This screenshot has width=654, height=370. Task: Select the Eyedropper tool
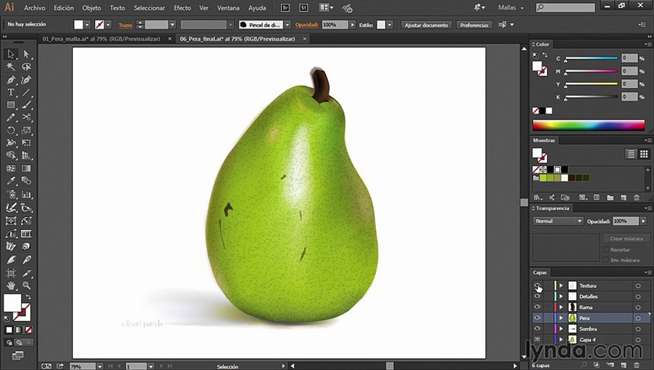pyautogui.click(x=11, y=181)
